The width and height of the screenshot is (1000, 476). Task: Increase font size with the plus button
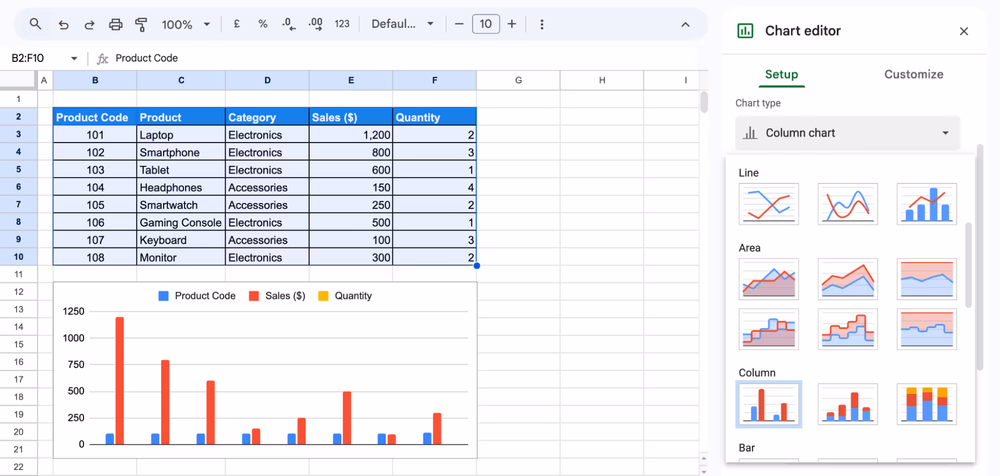[x=512, y=23]
